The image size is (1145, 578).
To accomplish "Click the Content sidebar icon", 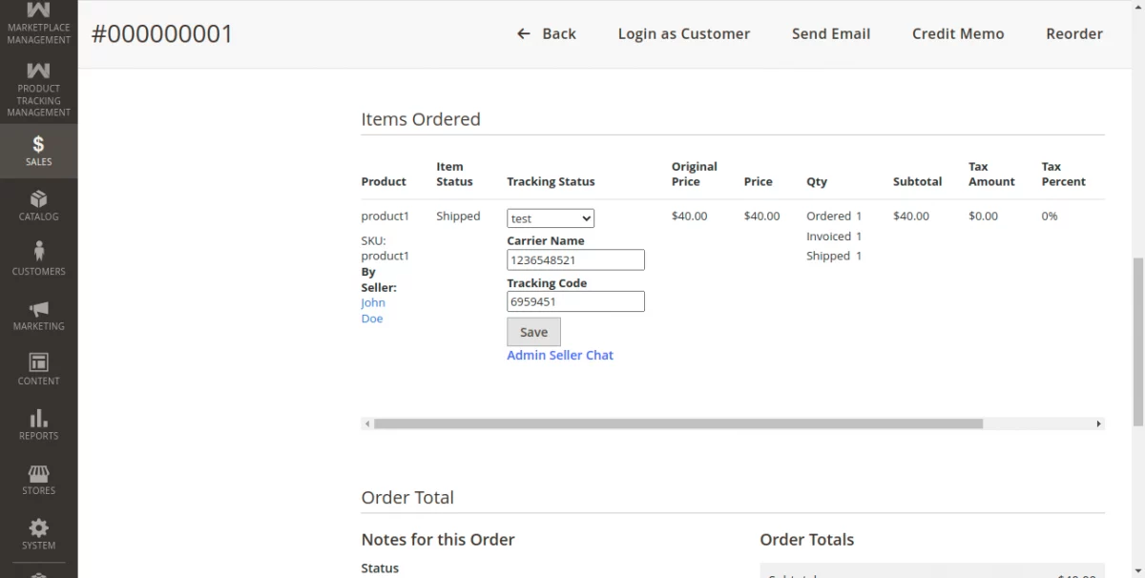I will click(38, 368).
